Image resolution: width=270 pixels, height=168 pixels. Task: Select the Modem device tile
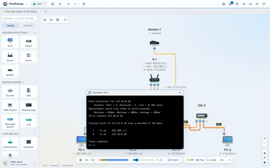pyautogui.click(x=10, y=71)
